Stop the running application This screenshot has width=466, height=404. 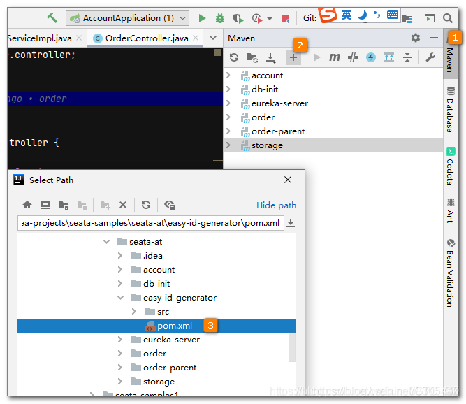click(285, 18)
